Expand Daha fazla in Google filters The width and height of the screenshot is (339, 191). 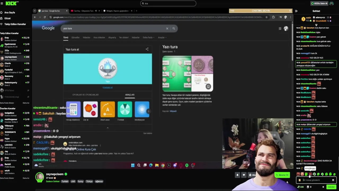click(148, 37)
